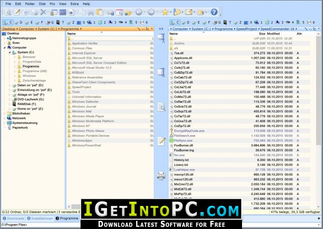Open the Extra menu
The image size is (323, 229).
tap(75, 4)
